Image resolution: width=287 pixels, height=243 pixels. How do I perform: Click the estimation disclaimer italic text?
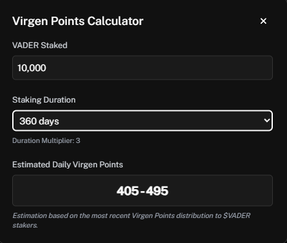coord(131,220)
